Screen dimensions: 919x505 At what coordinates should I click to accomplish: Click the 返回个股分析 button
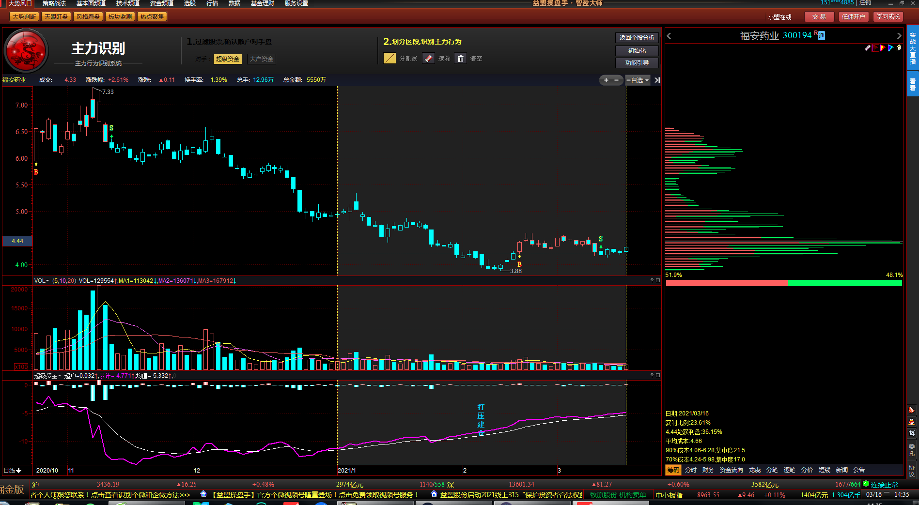[x=637, y=38]
